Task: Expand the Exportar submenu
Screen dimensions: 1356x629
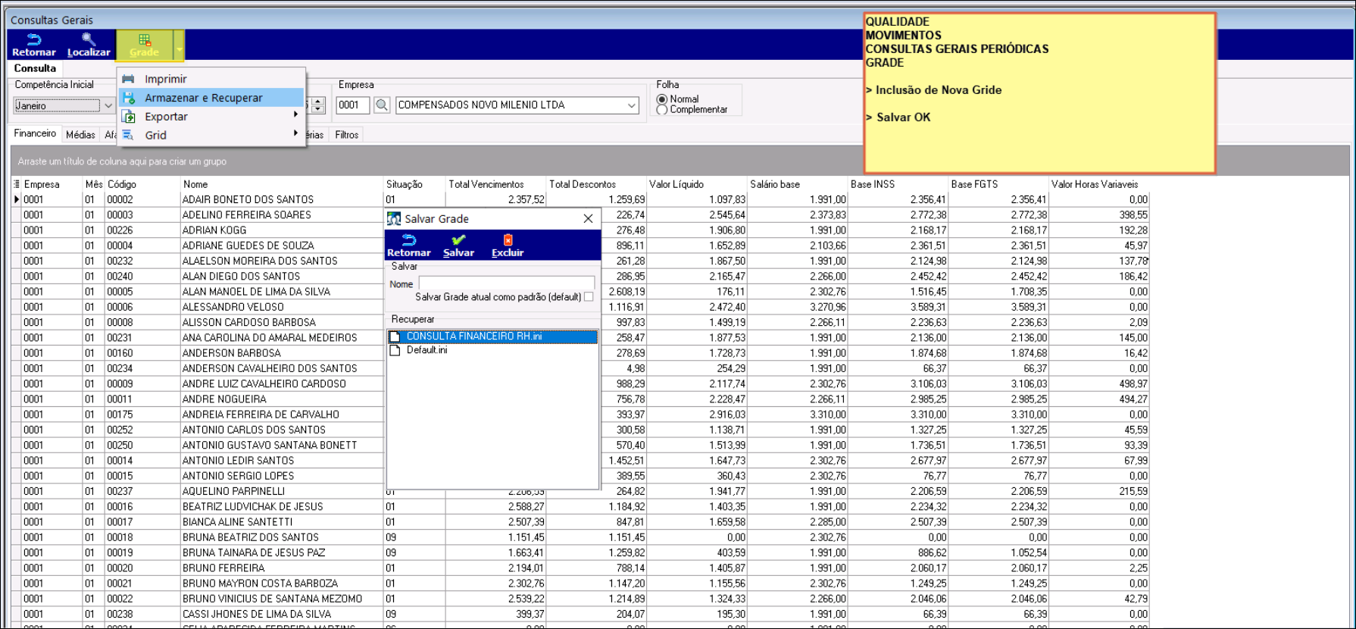Action: coord(166,117)
